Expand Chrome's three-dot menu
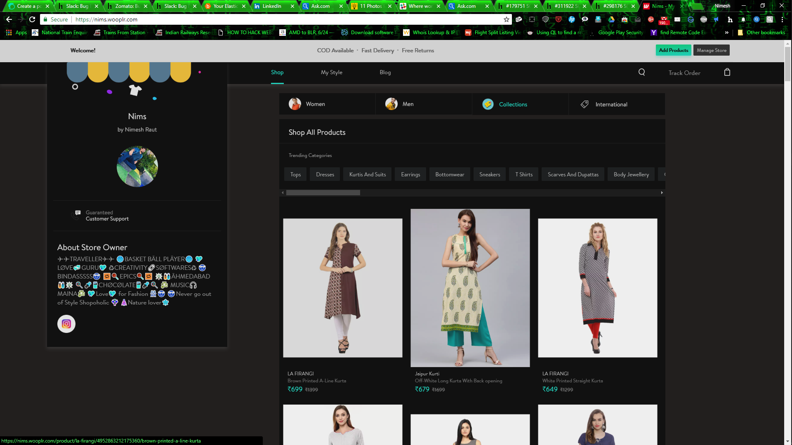 [x=783, y=19]
